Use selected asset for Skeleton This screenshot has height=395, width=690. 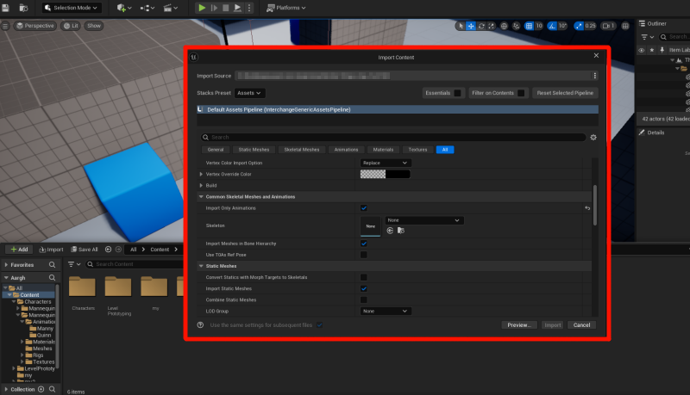[x=391, y=231]
